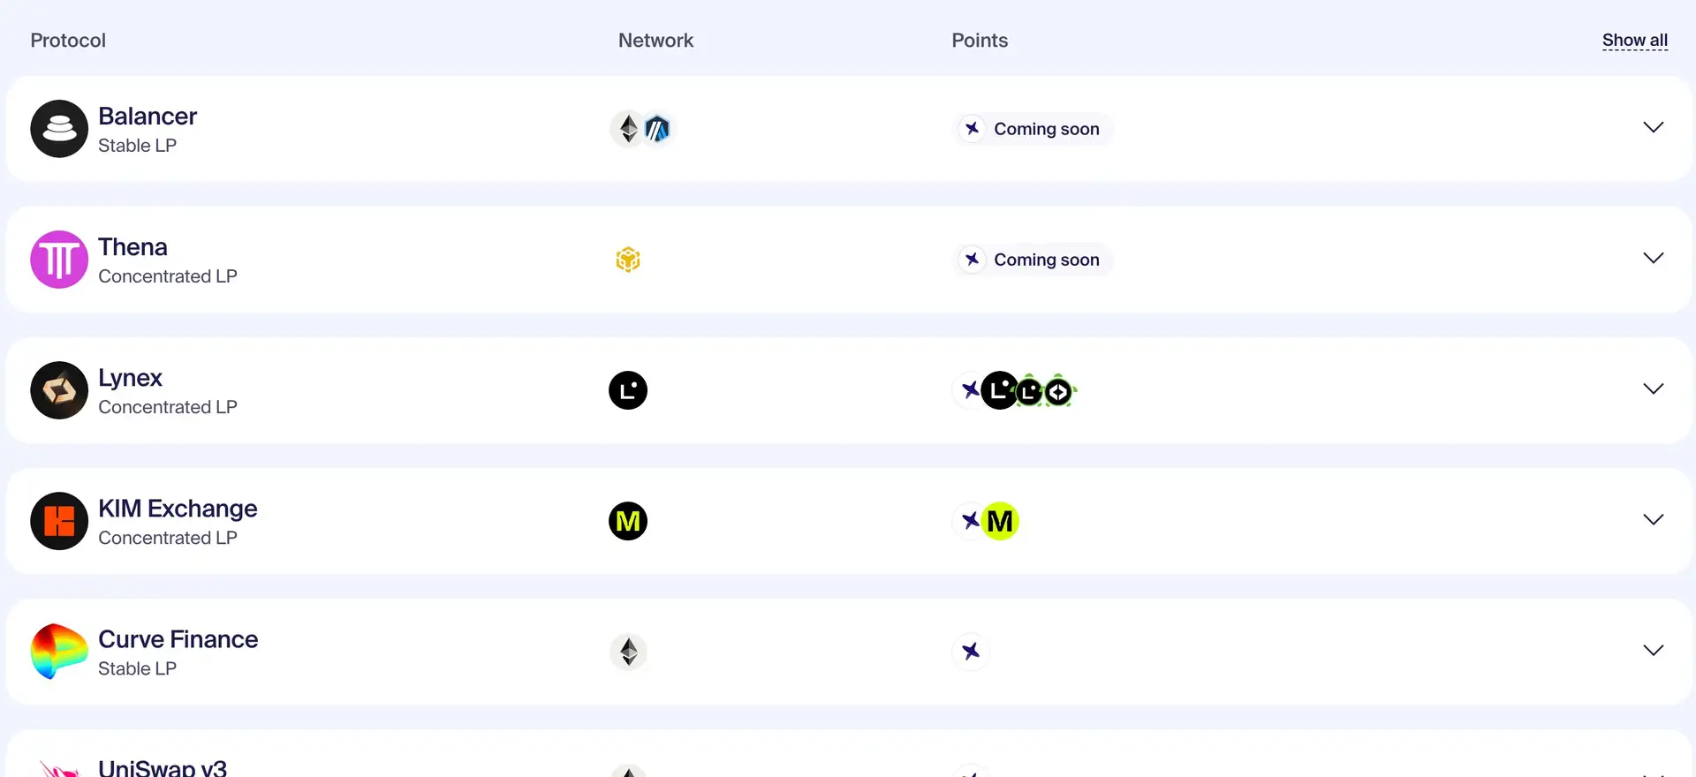Click the Balancer protocol logo

tap(59, 129)
